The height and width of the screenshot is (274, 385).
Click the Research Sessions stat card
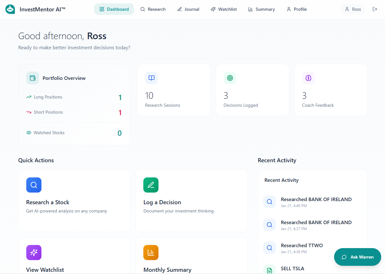(174, 90)
